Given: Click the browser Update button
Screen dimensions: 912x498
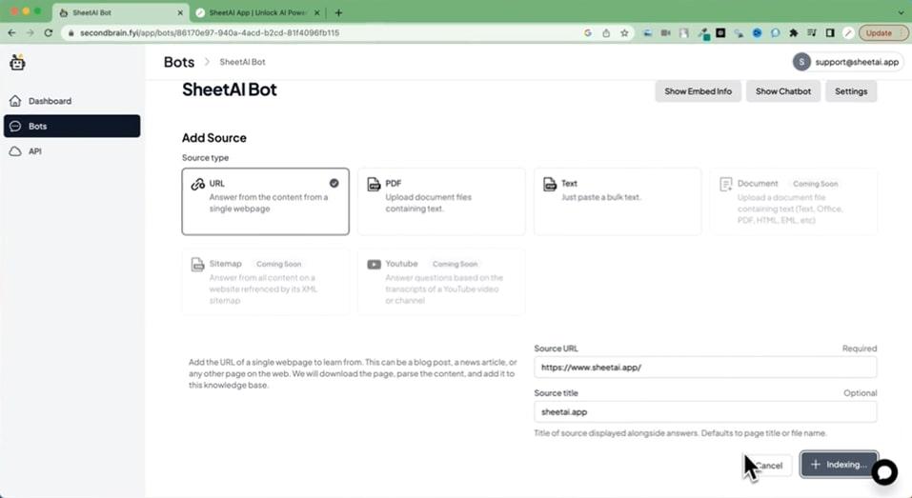Looking at the screenshot, I should click(879, 33).
